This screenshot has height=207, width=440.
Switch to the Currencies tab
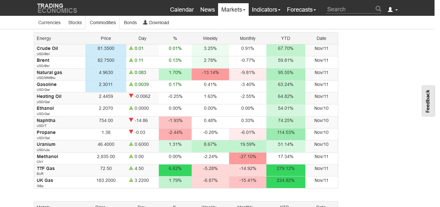[49, 23]
